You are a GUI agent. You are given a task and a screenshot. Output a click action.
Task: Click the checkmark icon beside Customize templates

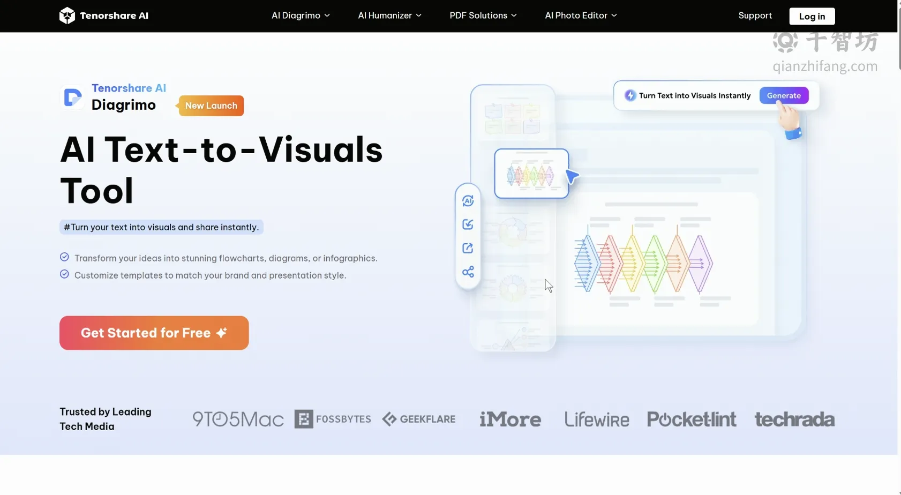pyautogui.click(x=64, y=274)
